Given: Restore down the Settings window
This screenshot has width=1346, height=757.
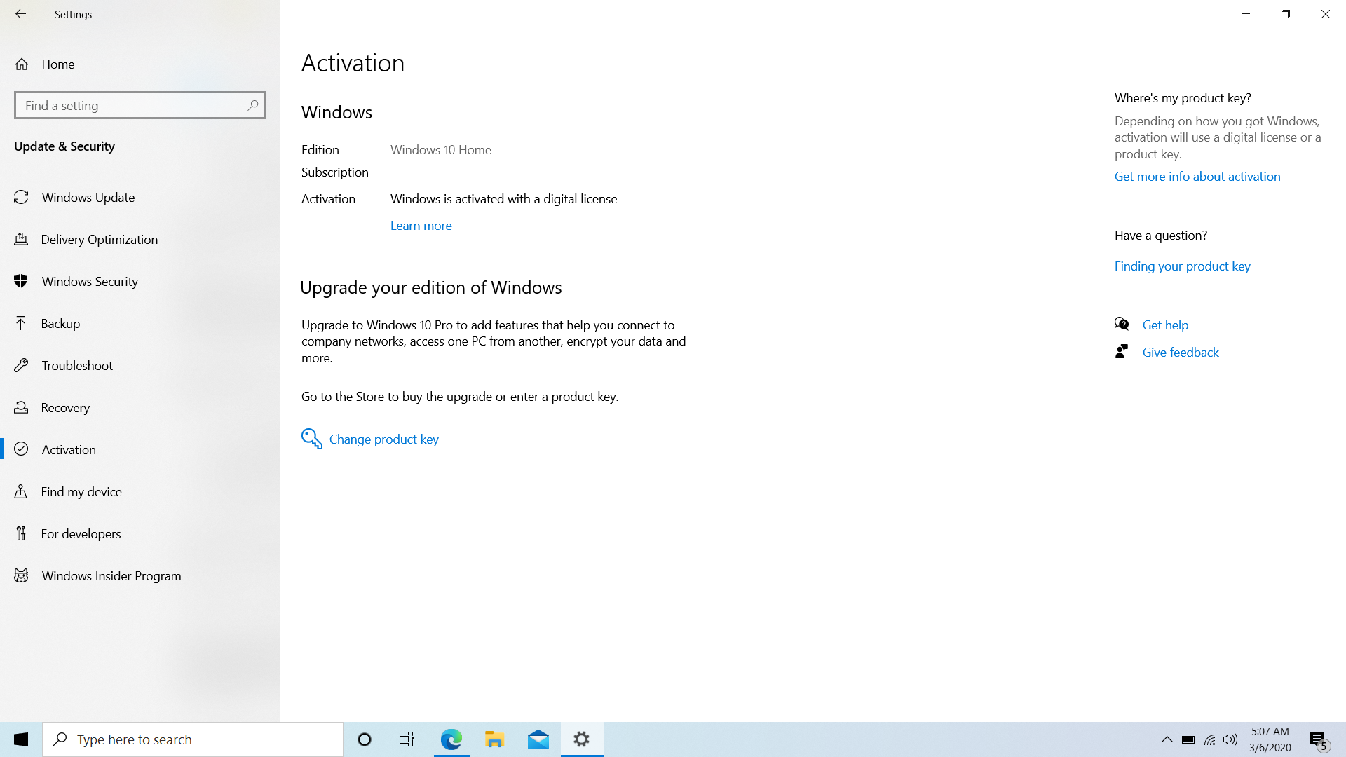Looking at the screenshot, I should point(1286,14).
